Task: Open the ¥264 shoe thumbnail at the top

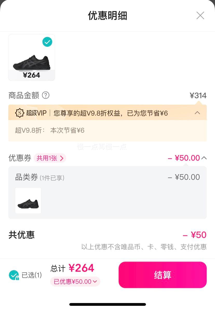Action: (32, 57)
